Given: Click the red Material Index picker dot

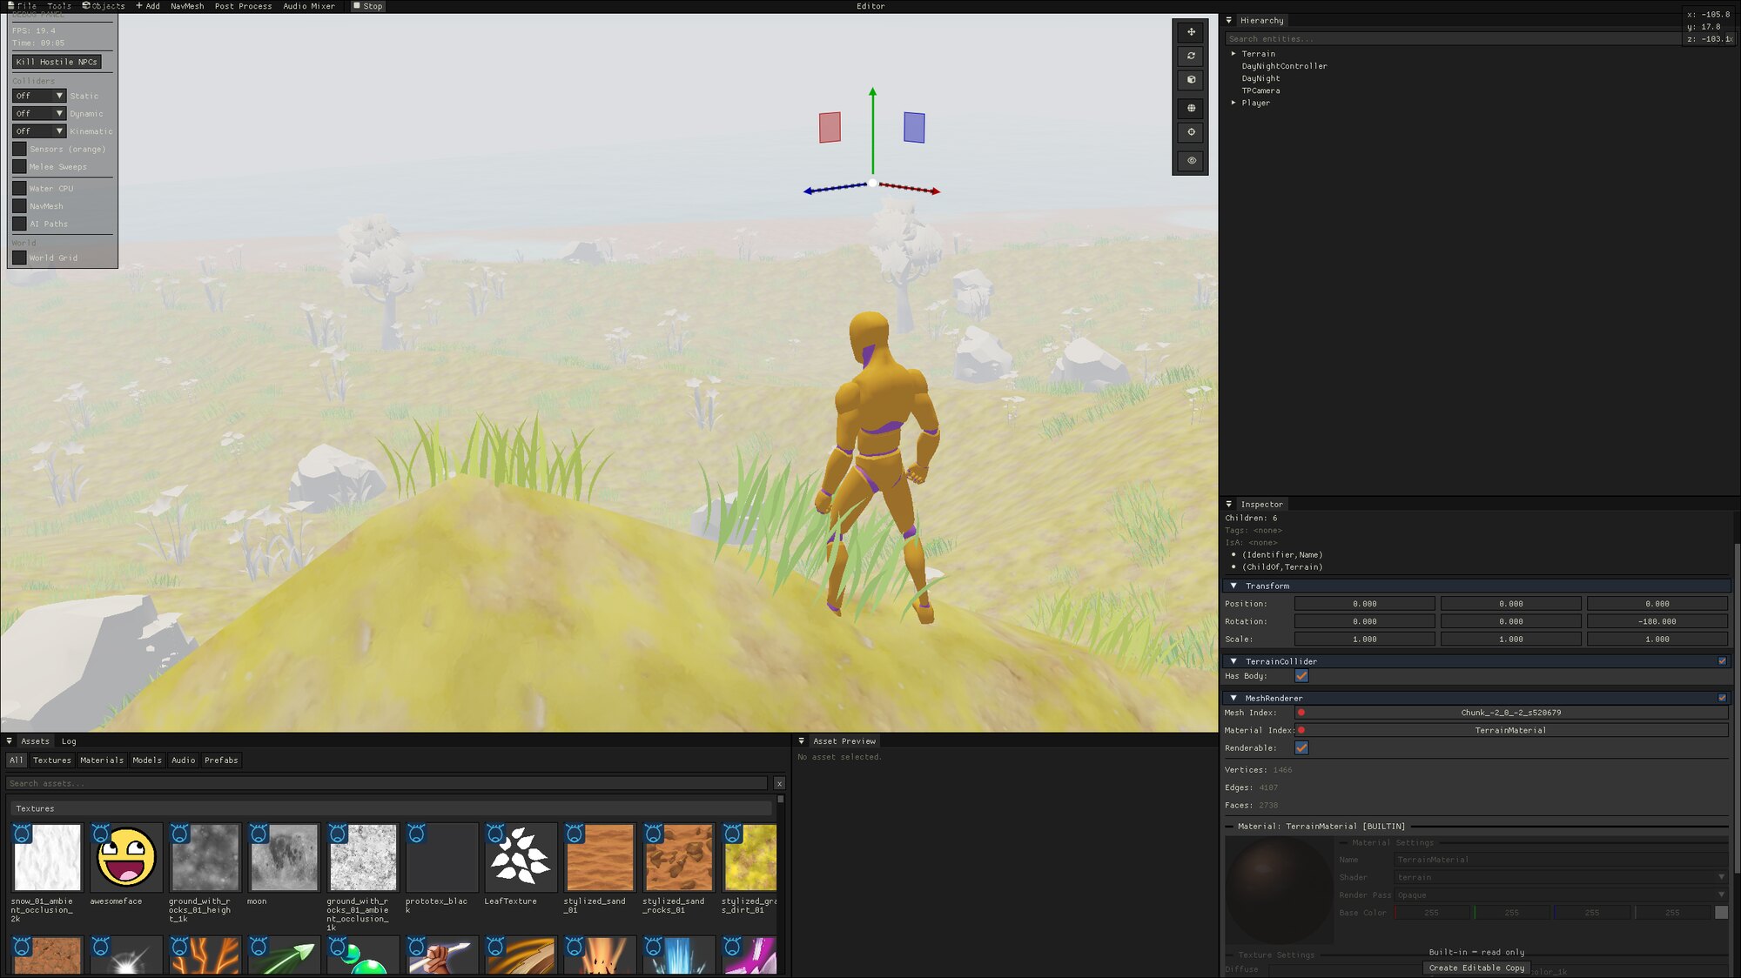Looking at the screenshot, I should coord(1301,730).
